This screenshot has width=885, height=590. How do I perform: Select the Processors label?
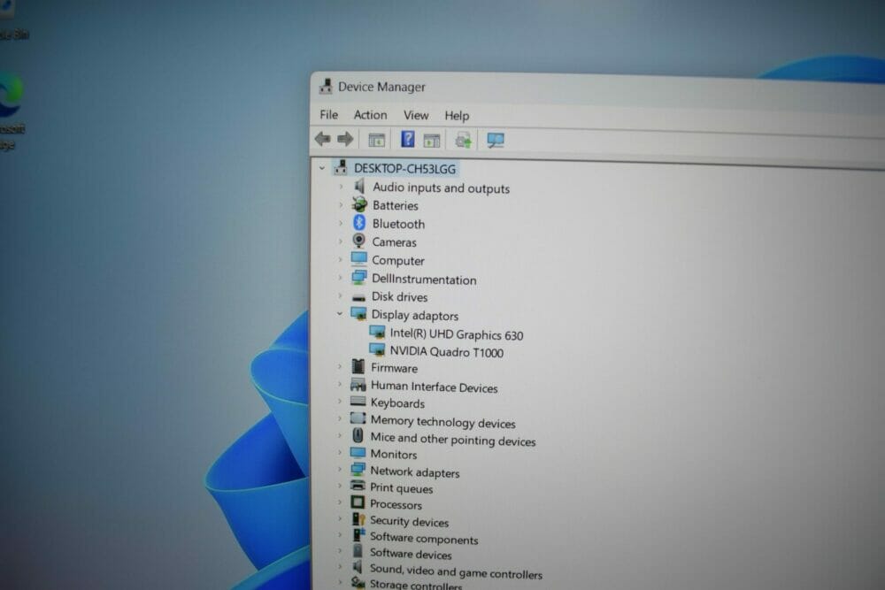[396, 504]
